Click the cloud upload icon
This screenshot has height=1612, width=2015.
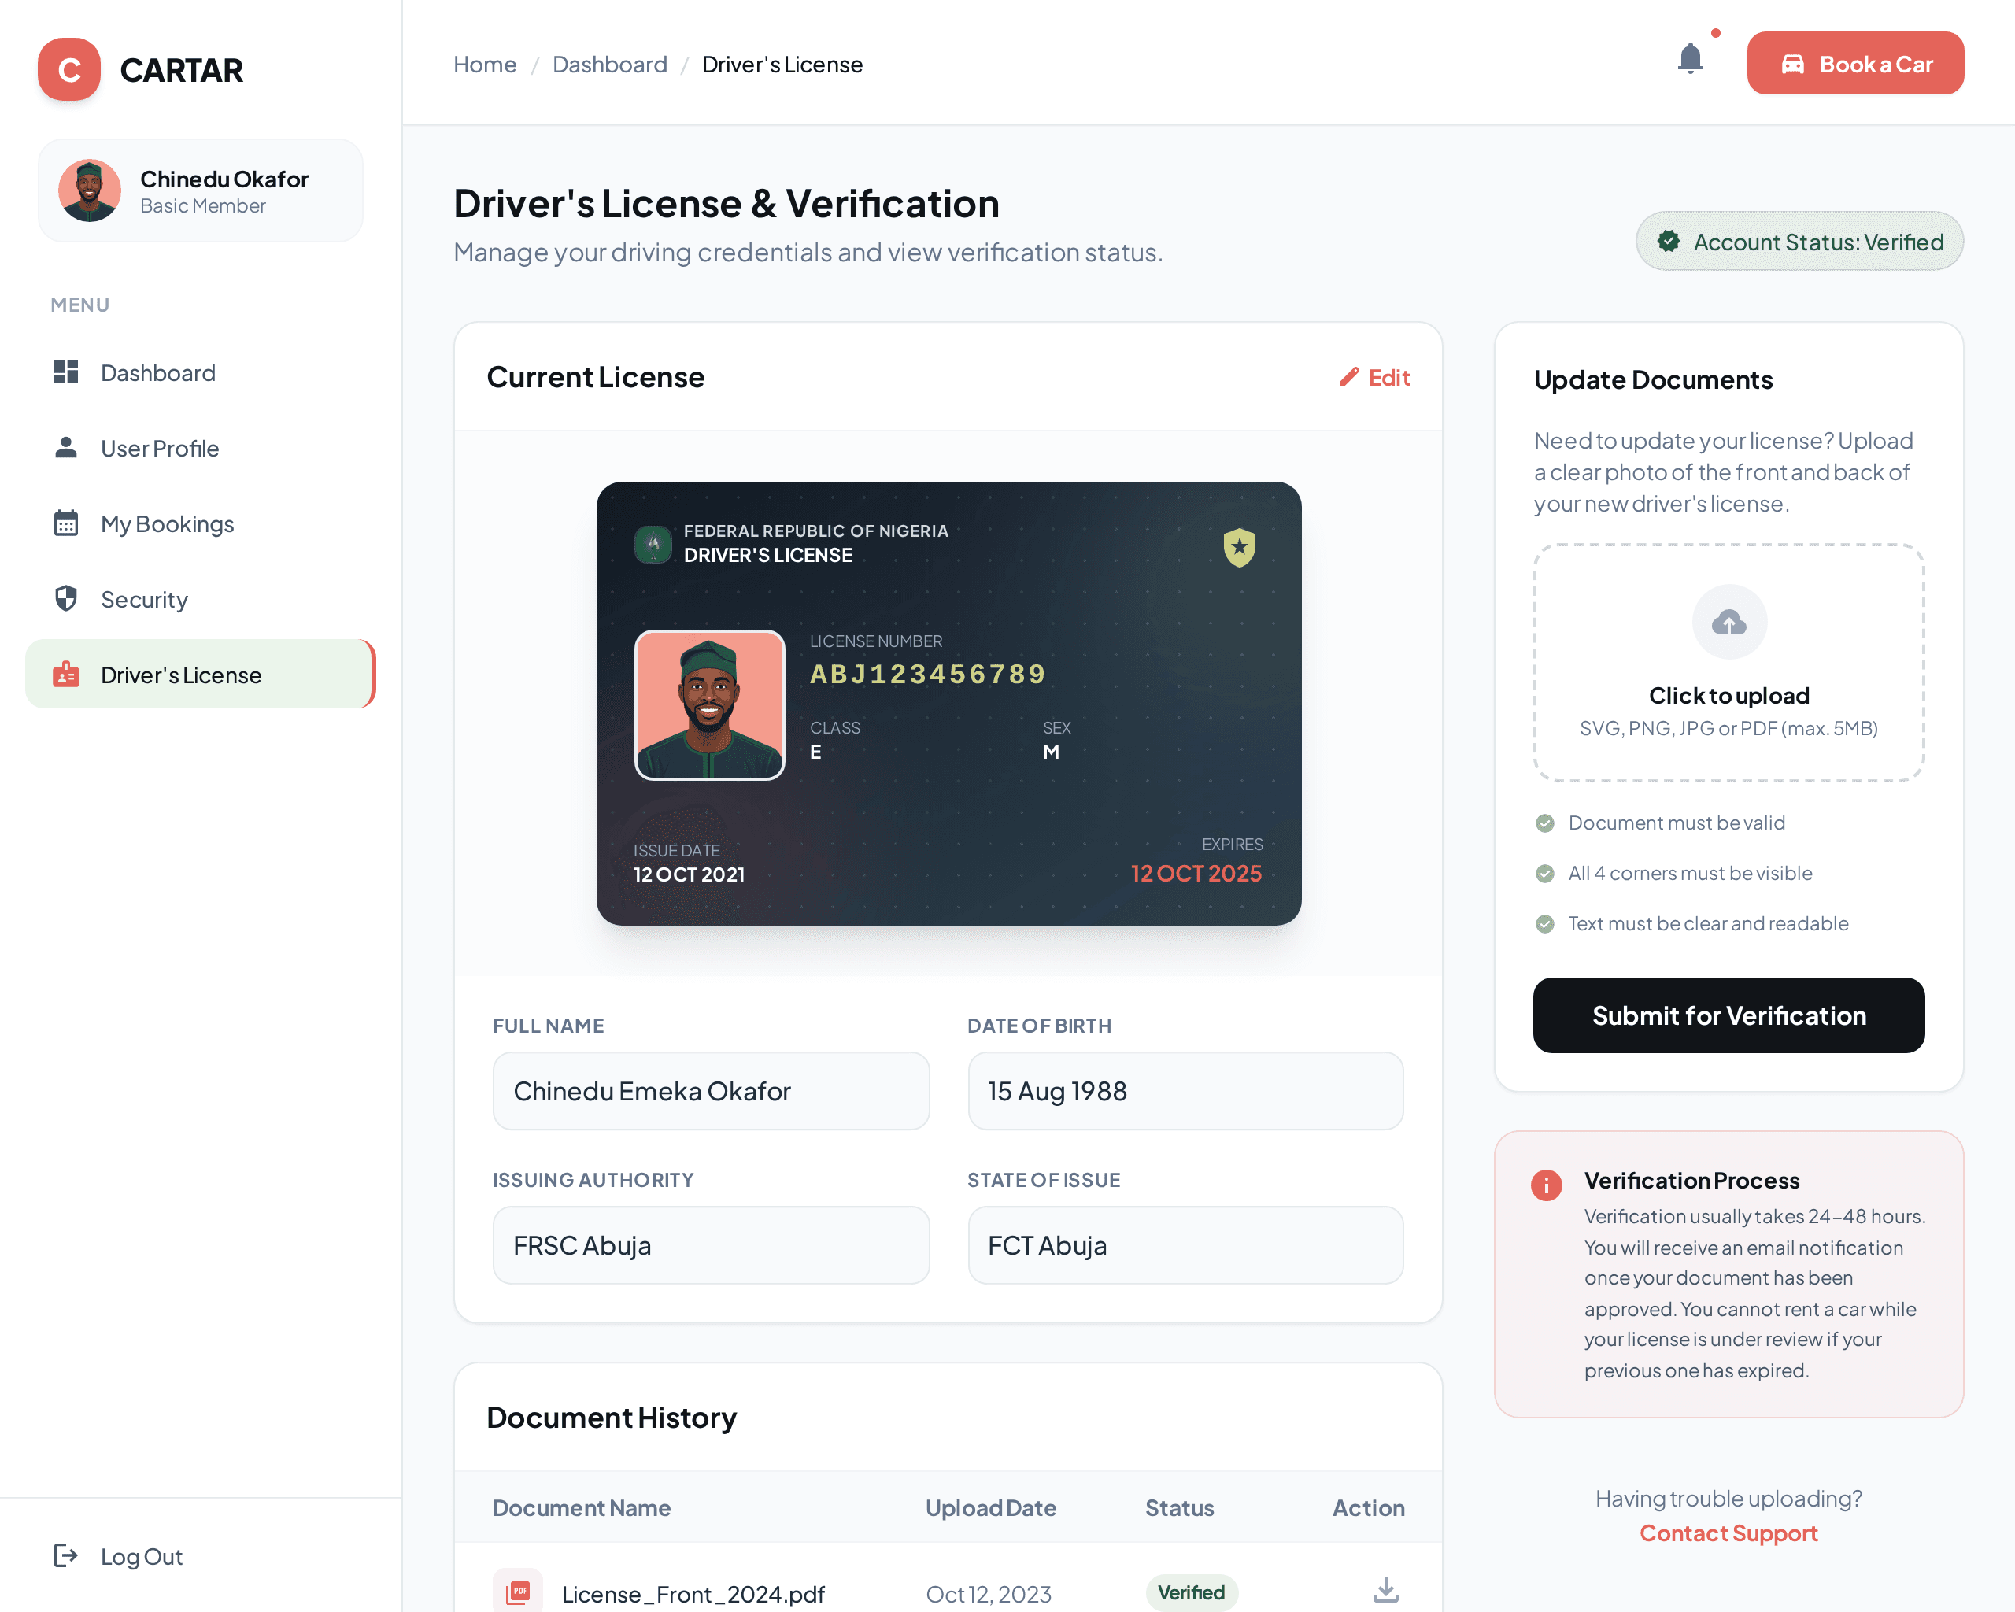pos(1728,623)
